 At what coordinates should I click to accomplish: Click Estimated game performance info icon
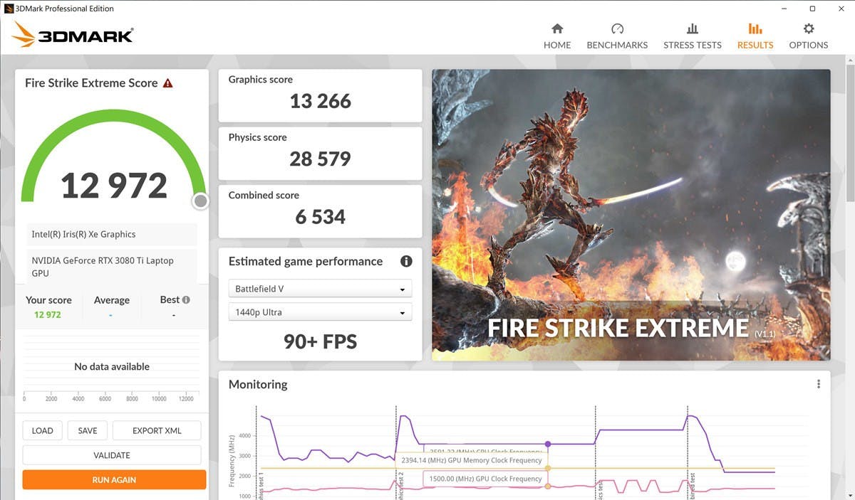coord(406,261)
